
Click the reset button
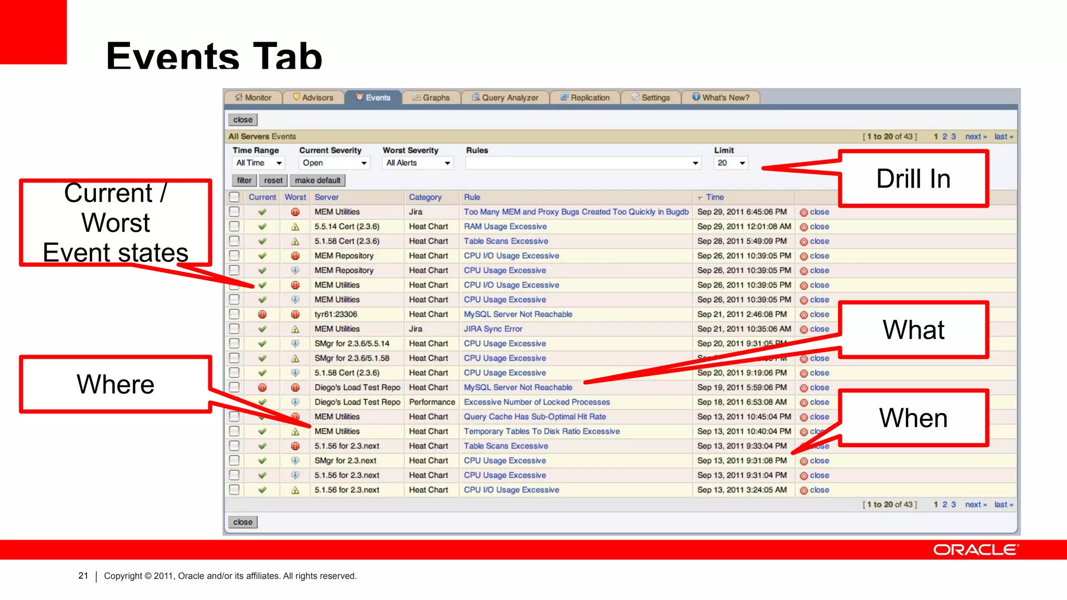click(273, 180)
